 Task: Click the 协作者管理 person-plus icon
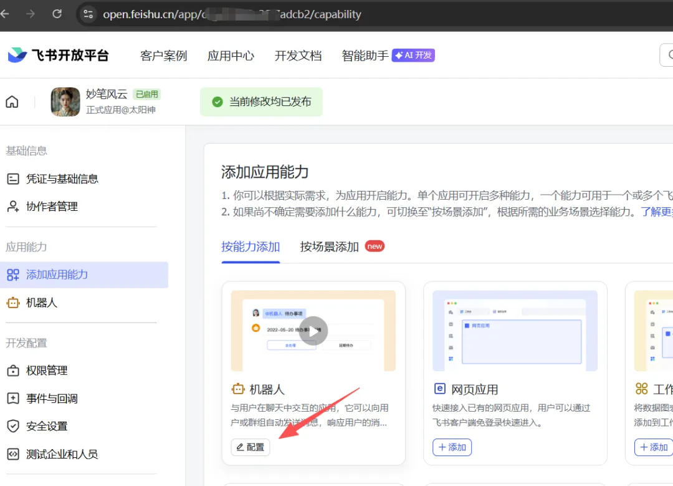pyautogui.click(x=13, y=207)
